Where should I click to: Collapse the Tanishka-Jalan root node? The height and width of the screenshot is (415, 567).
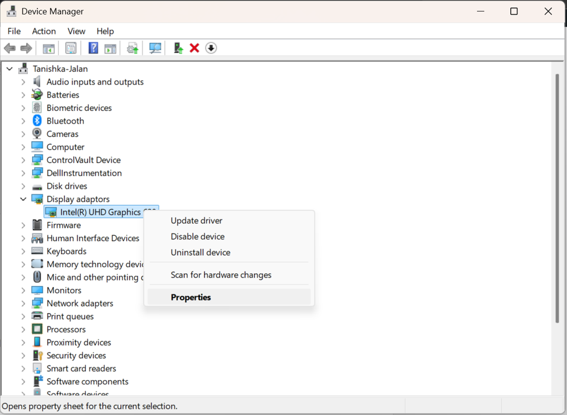tap(10, 69)
